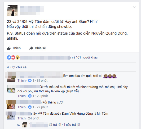This screenshot has width=141, height=129.
Task: Open the post options chevron menu
Action: (x=134, y=7)
